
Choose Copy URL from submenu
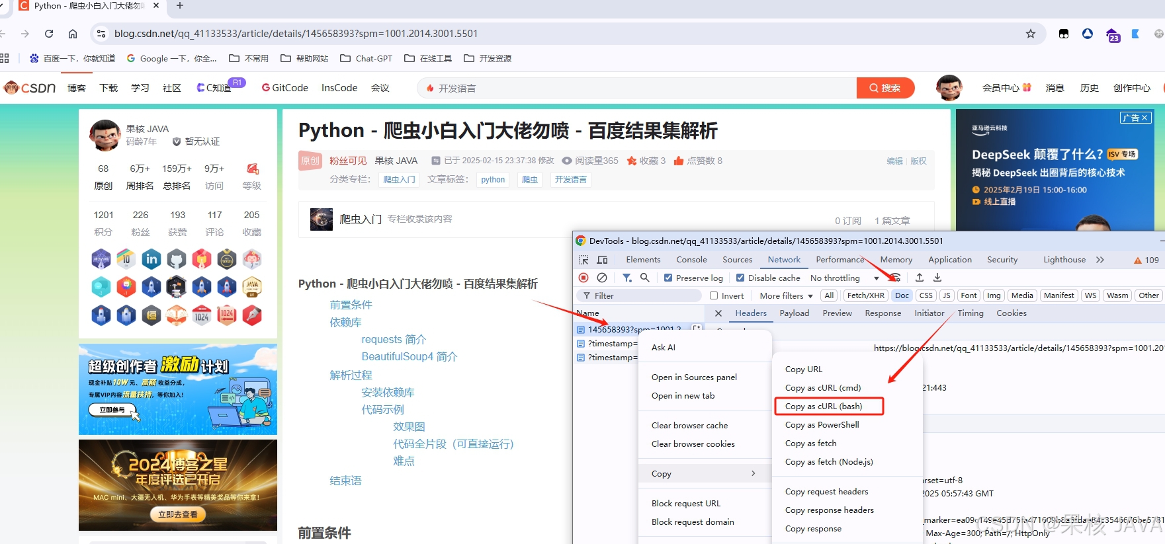point(848,369)
